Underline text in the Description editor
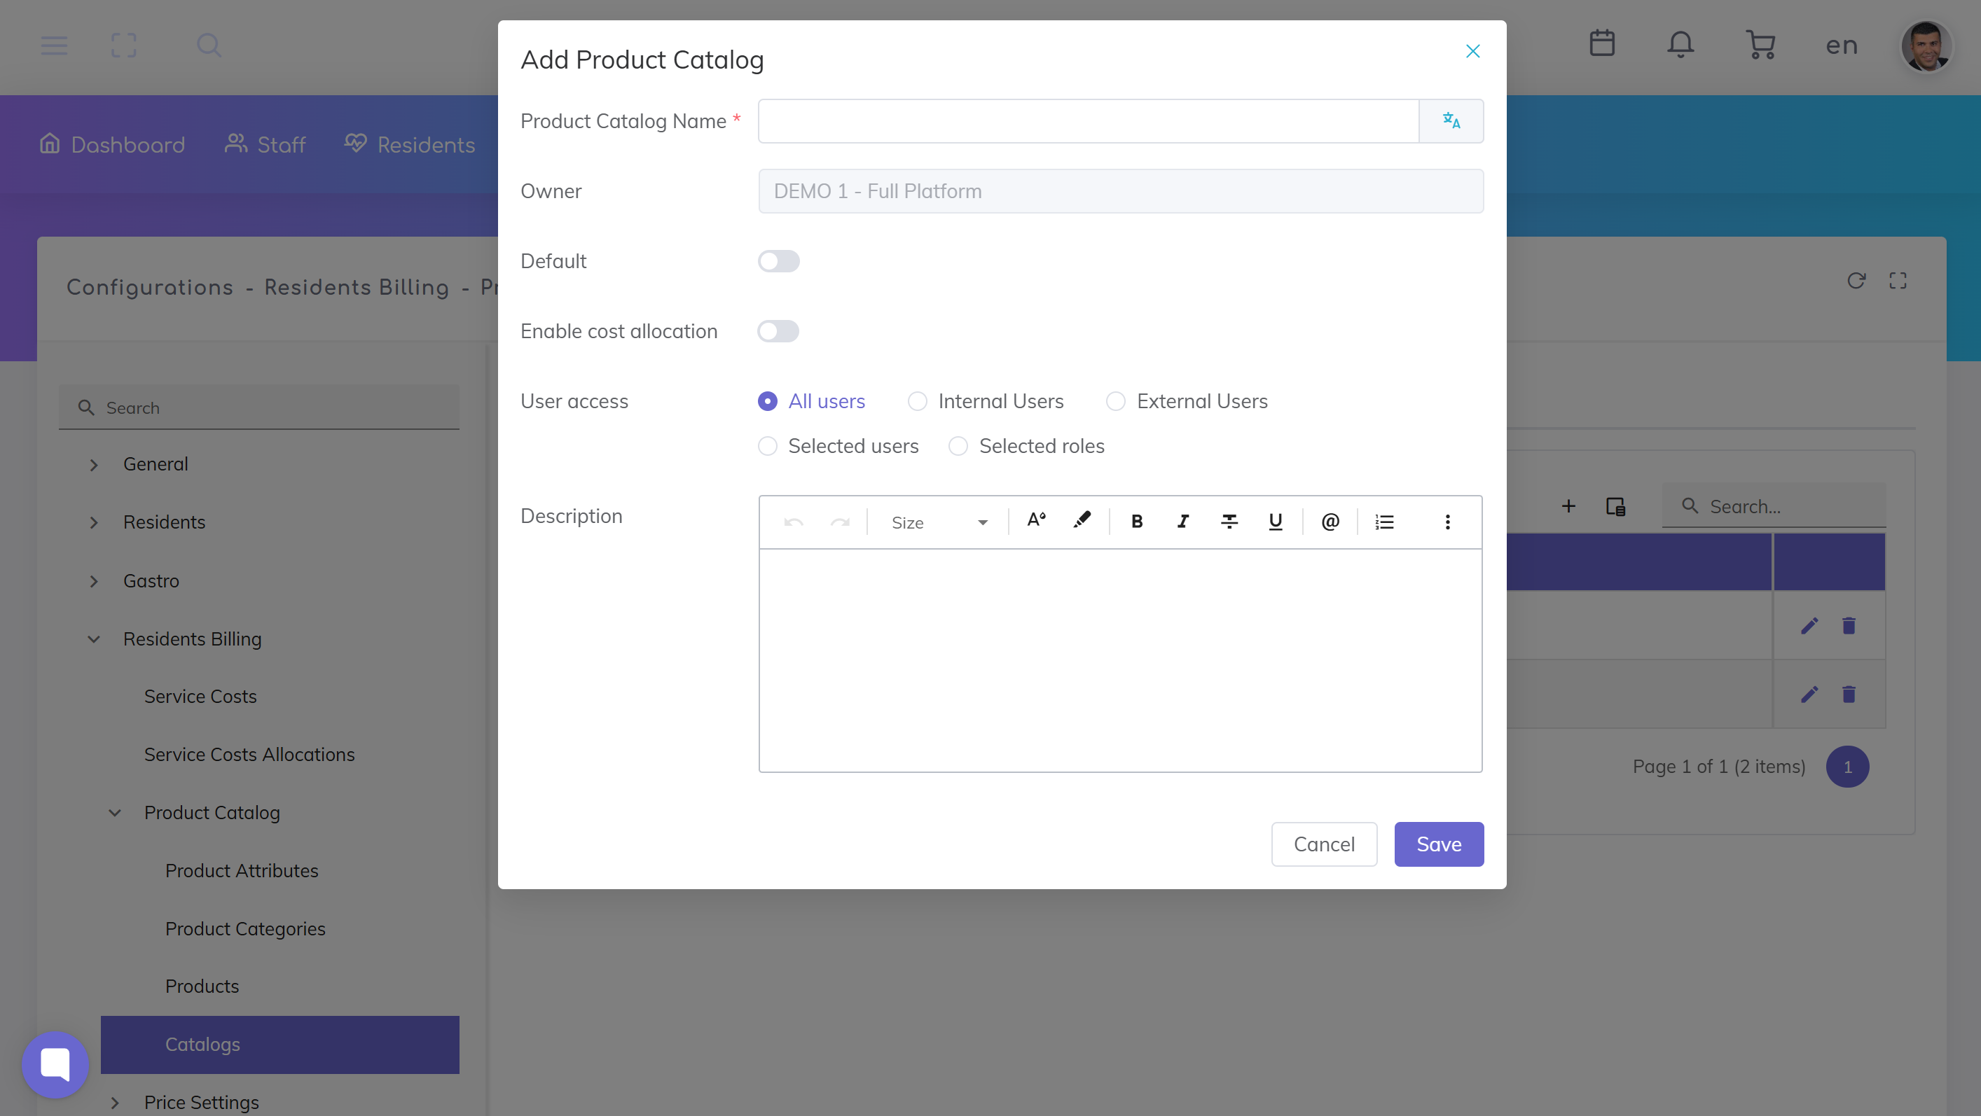 [x=1275, y=522]
